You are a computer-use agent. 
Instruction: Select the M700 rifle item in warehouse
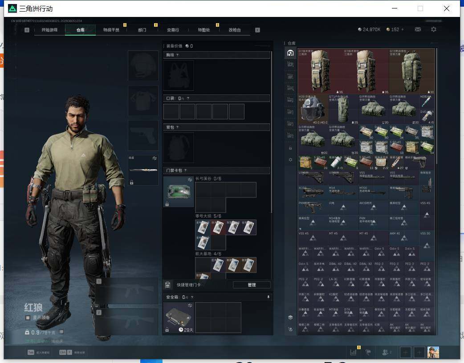374,193
